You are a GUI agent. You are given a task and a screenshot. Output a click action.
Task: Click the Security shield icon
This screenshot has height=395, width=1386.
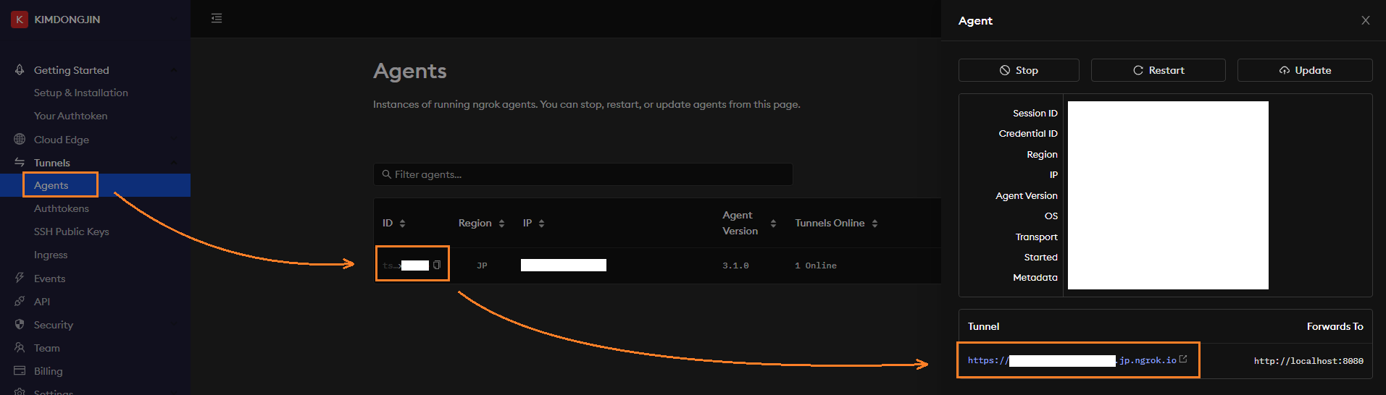[x=20, y=325]
